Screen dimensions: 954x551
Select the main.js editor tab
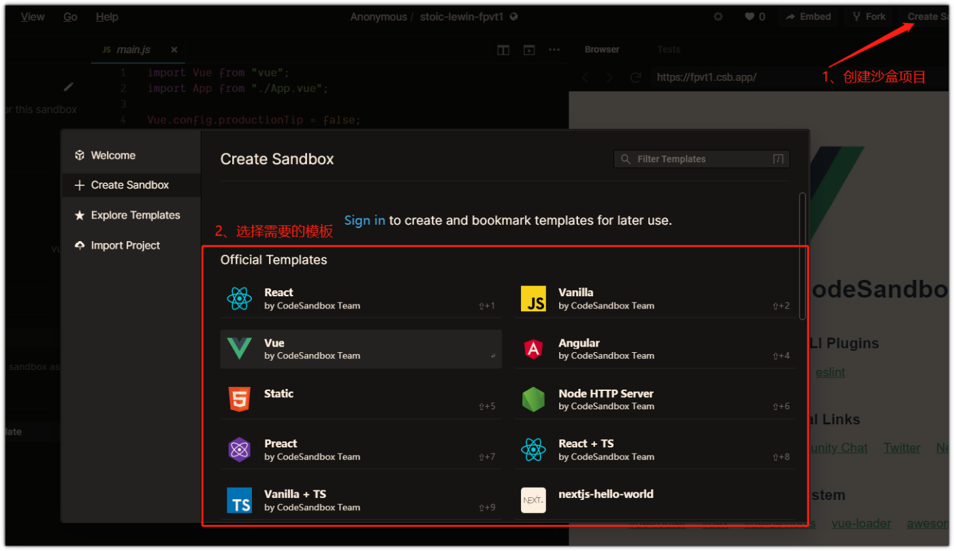coord(132,49)
